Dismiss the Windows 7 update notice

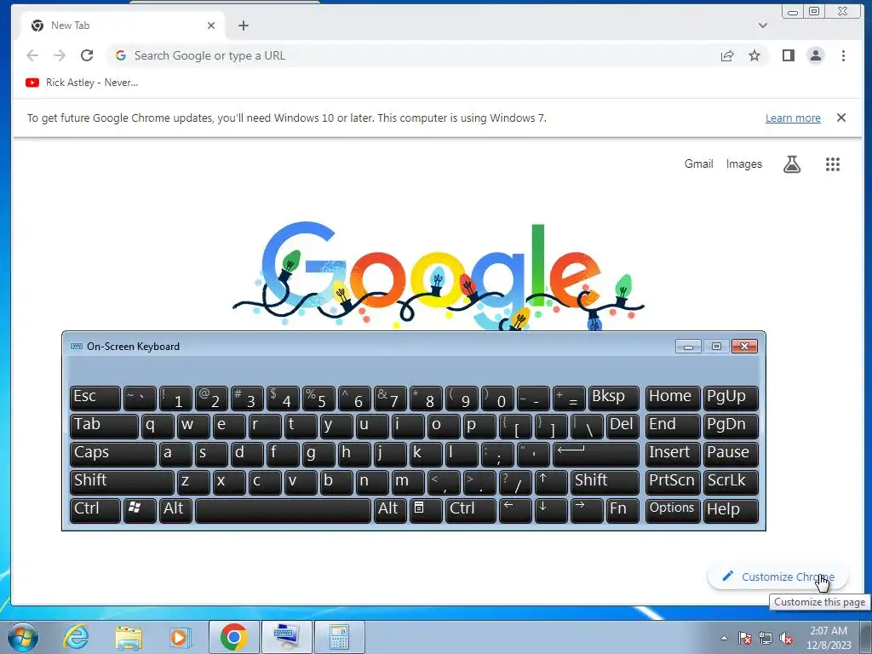click(840, 118)
